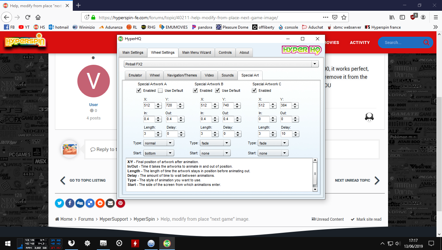Click the Pinterest share icon
442x250 pixels.
(120, 203)
